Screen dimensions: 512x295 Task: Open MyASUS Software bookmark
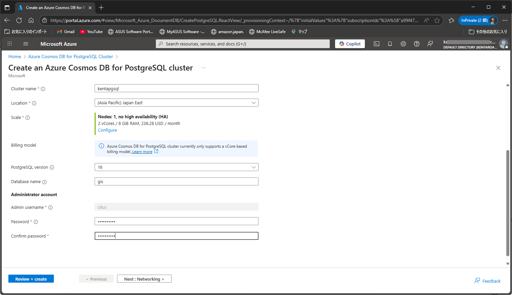[182, 32]
